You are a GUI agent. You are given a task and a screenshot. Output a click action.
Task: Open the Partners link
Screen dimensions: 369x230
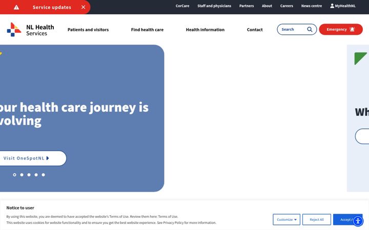pyautogui.click(x=247, y=6)
